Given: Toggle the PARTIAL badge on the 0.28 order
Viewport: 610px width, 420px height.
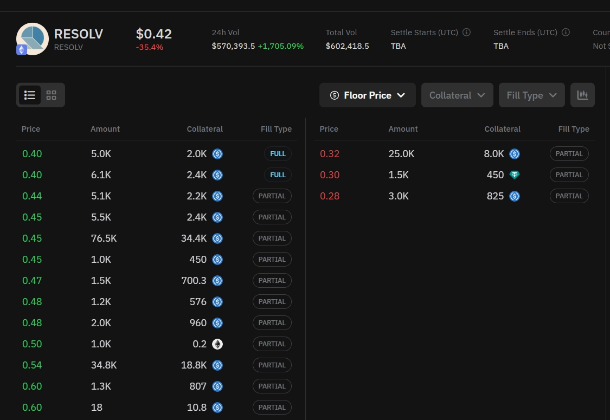Looking at the screenshot, I should point(569,196).
